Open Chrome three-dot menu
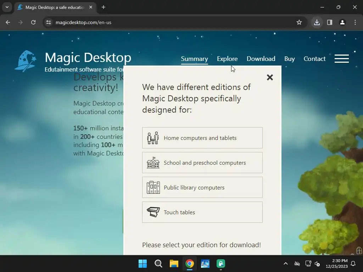The height and width of the screenshot is (272, 363). pos(355,22)
